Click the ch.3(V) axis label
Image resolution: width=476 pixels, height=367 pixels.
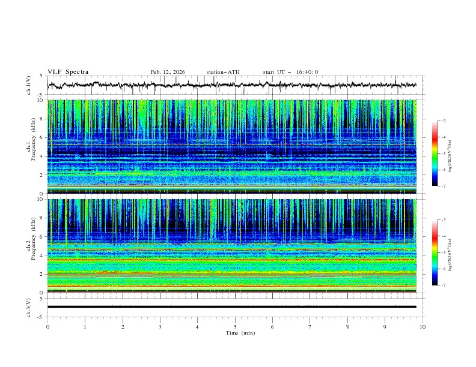(30, 307)
